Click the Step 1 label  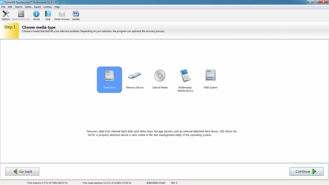[x=10, y=27]
